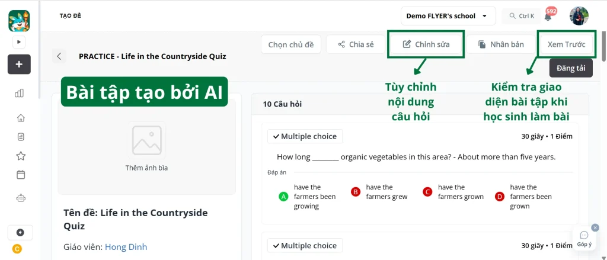607x260 pixels.
Task: Click the Chỉnh sửa edit button
Action: (426, 44)
